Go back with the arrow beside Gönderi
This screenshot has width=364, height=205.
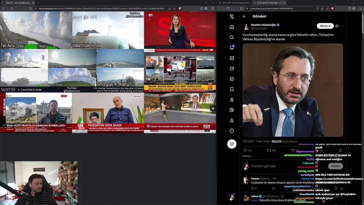(244, 16)
